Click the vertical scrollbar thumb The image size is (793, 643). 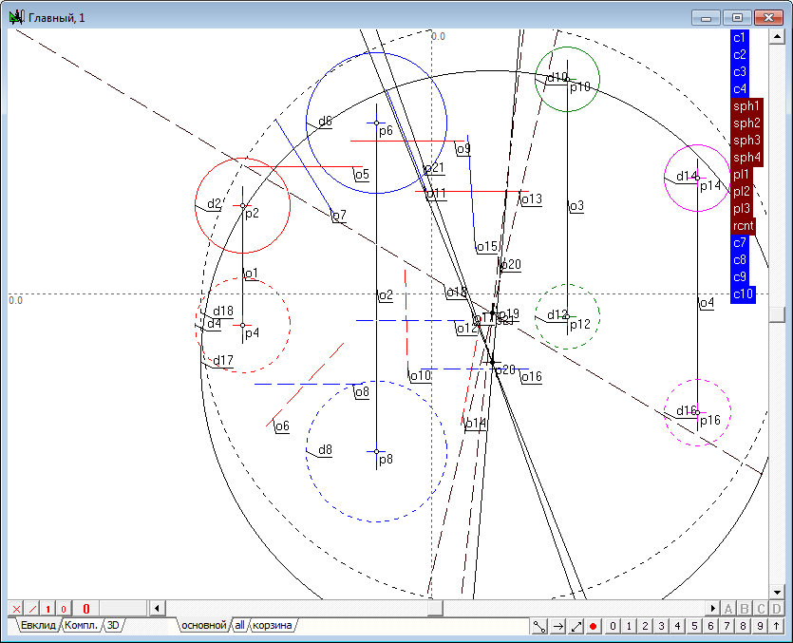pyautogui.click(x=777, y=314)
